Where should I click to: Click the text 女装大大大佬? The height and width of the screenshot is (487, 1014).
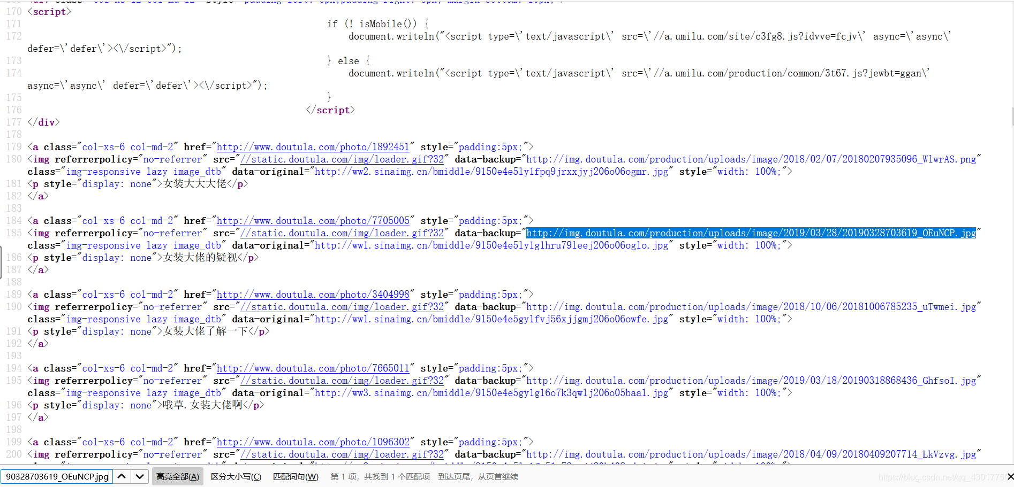click(x=195, y=184)
